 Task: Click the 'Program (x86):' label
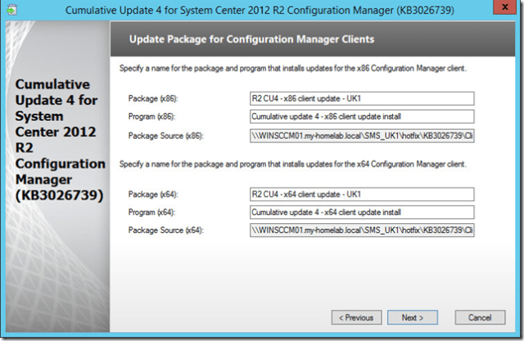tap(151, 117)
